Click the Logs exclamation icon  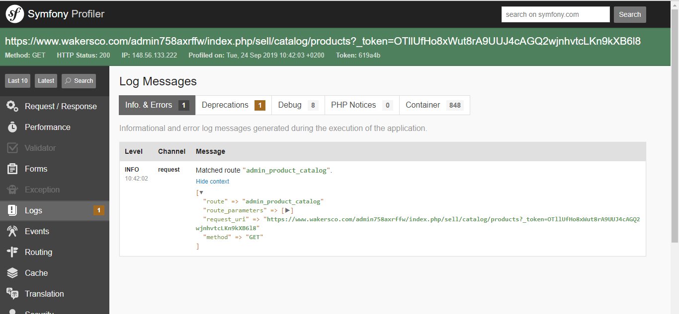[x=12, y=210]
